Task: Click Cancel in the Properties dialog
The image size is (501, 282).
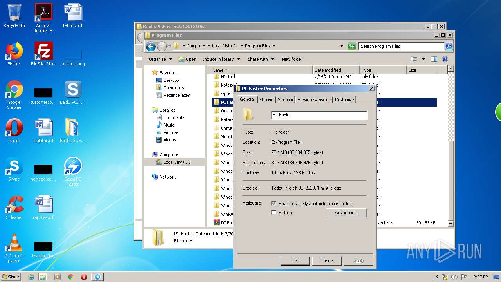Action: click(x=327, y=261)
